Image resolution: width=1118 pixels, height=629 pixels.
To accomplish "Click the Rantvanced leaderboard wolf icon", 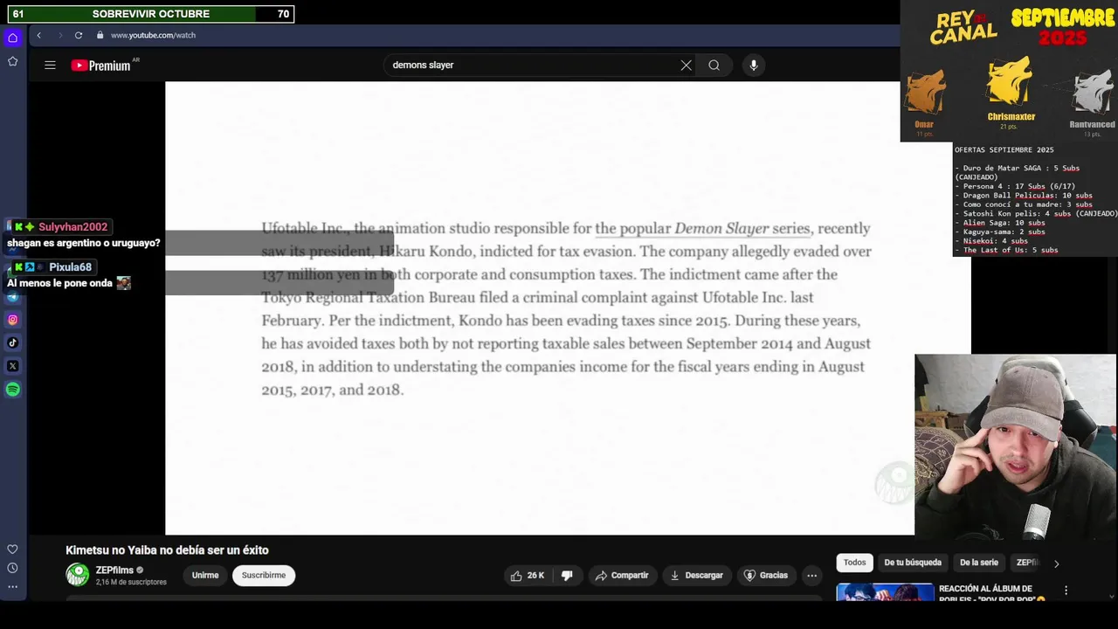I will [1093, 93].
